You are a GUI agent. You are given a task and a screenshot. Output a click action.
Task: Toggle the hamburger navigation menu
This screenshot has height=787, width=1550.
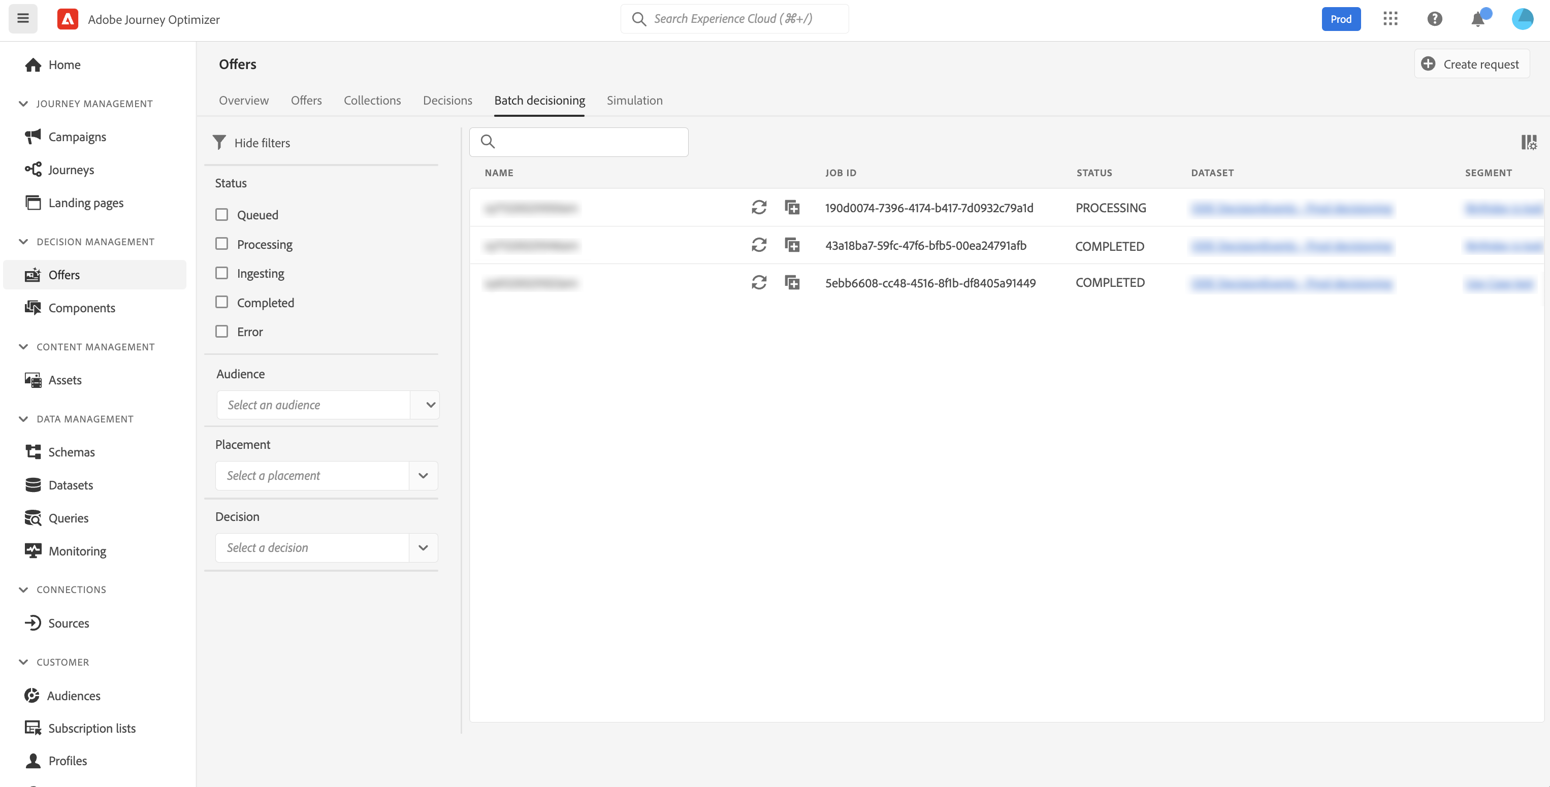tap(23, 19)
